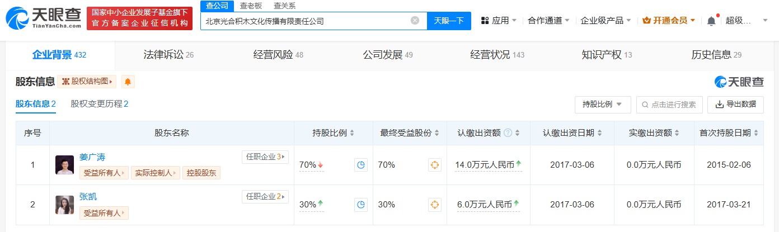Open the 企业级产品 dropdown menu
Screen dimensions: 779x232
(606, 21)
